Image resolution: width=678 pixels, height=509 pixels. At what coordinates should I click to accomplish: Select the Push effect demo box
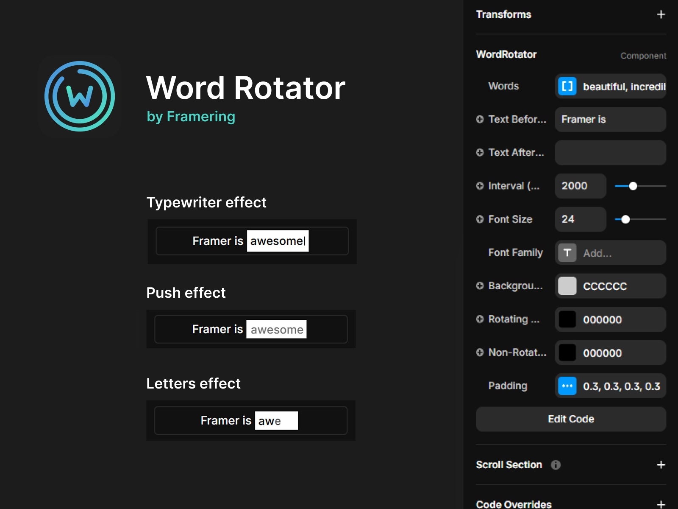[x=251, y=329]
